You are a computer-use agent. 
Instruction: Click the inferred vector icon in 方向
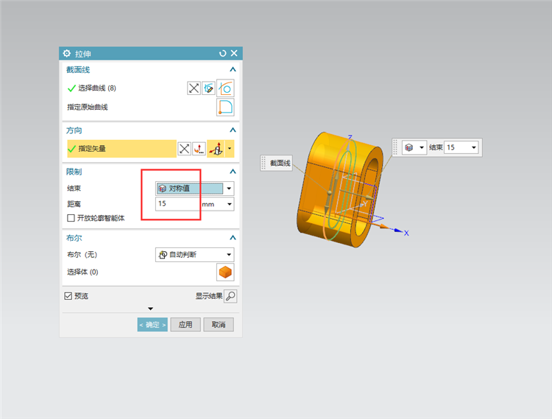[x=216, y=149]
